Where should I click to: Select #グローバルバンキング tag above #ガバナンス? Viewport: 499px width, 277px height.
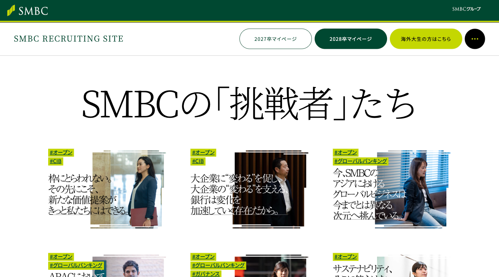(x=218, y=265)
